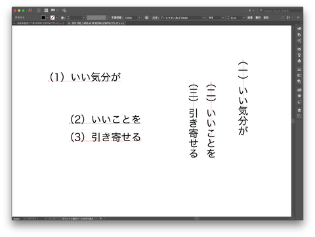Click the opacity value field
Screen dimensions: 315x237
[x=131, y=18]
